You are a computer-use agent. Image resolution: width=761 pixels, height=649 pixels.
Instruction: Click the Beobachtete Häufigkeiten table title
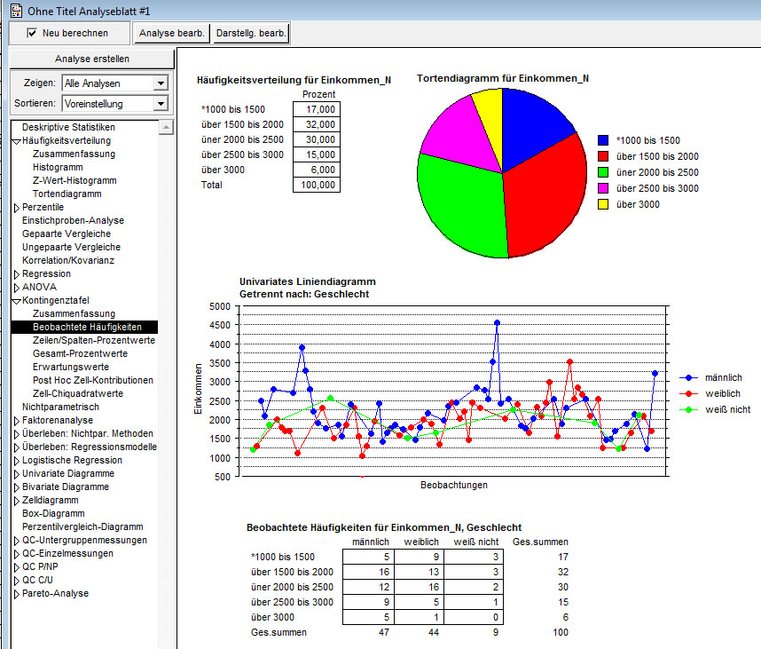tap(384, 527)
